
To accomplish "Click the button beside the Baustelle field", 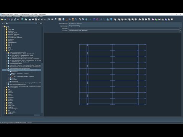I will pyautogui.click(x=181, y=28).
